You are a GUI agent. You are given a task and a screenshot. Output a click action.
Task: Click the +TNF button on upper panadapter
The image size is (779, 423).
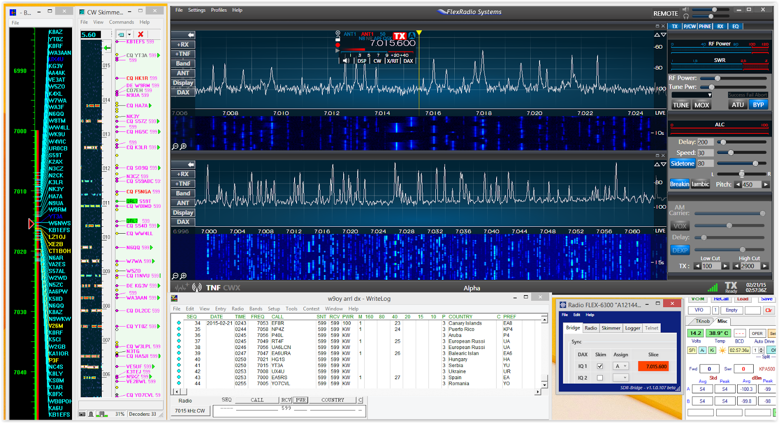pyautogui.click(x=183, y=54)
